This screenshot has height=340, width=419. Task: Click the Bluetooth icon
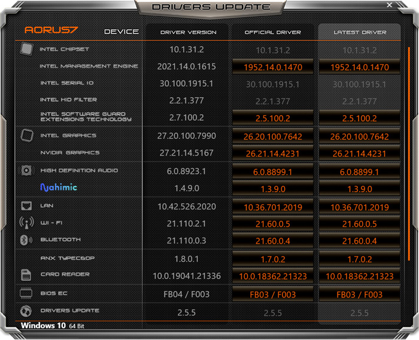26,240
